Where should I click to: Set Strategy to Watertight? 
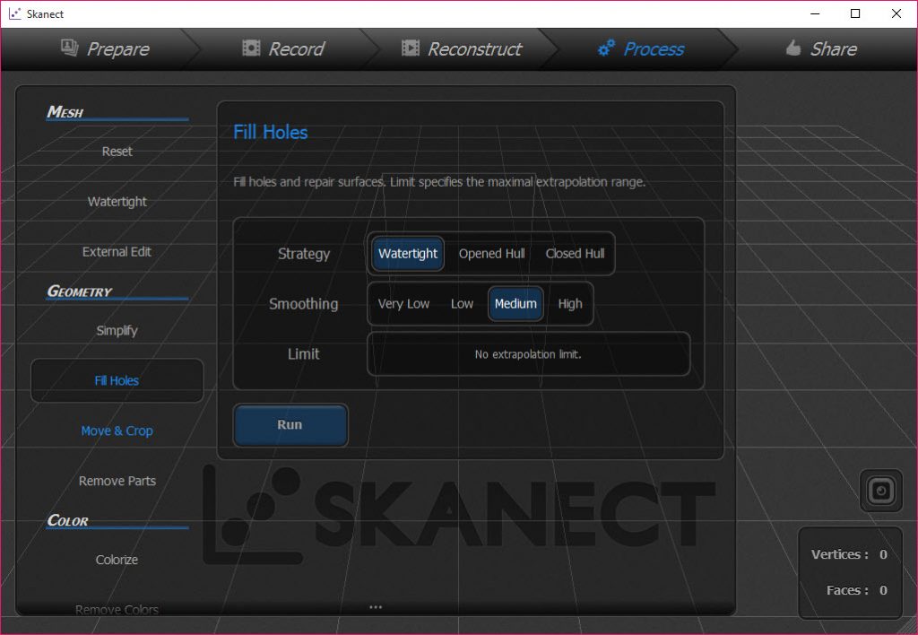point(408,254)
